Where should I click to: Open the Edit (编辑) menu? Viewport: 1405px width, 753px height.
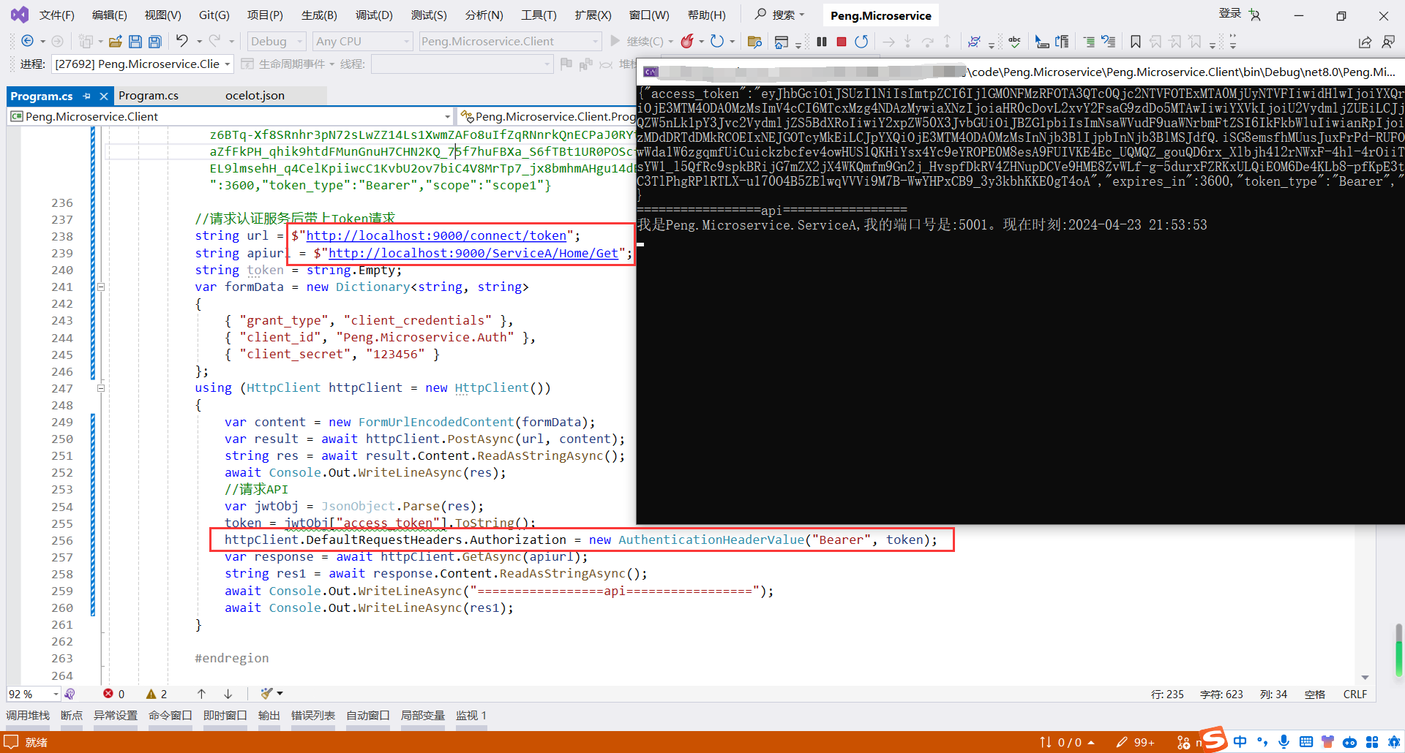coord(109,15)
